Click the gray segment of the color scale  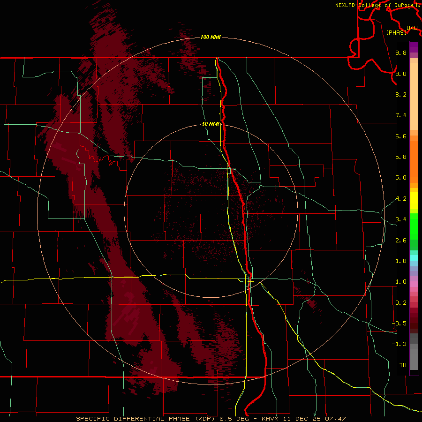click(x=414, y=353)
